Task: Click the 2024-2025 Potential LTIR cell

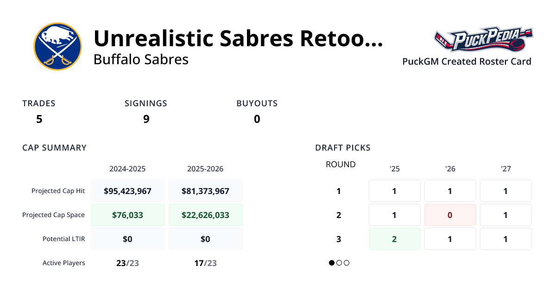Action: pyautogui.click(x=128, y=239)
